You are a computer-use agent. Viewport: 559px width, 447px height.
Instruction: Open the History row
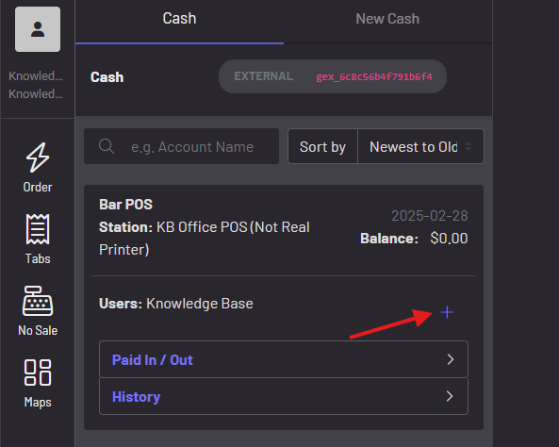(284, 396)
